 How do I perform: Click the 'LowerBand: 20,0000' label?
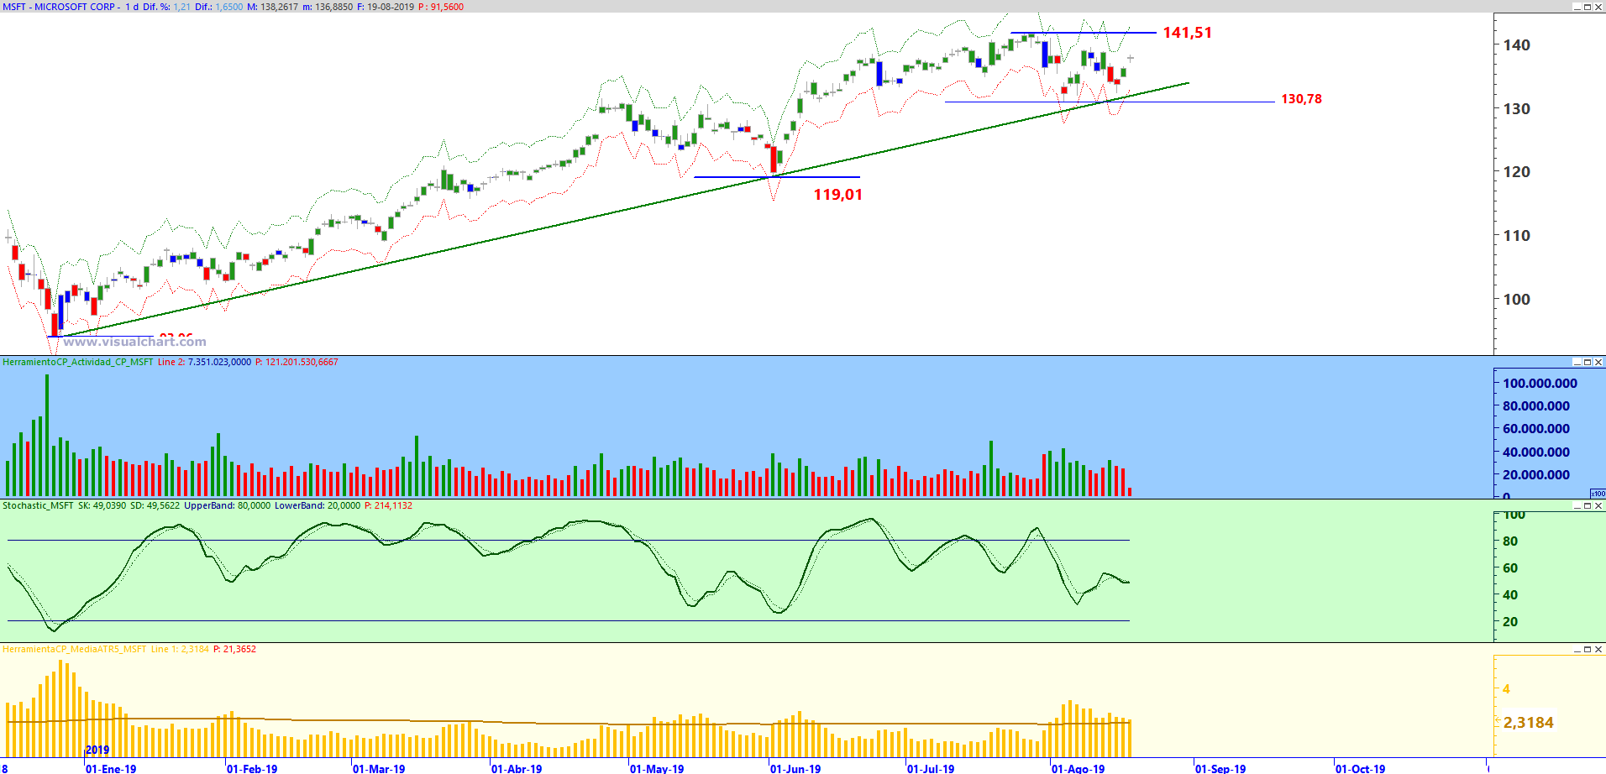tap(318, 505)
